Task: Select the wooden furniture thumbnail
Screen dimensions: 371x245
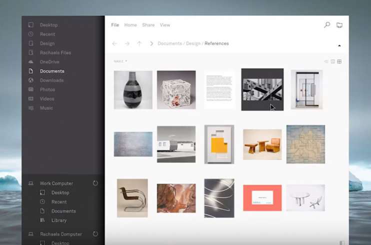Action: coord(262,144)
